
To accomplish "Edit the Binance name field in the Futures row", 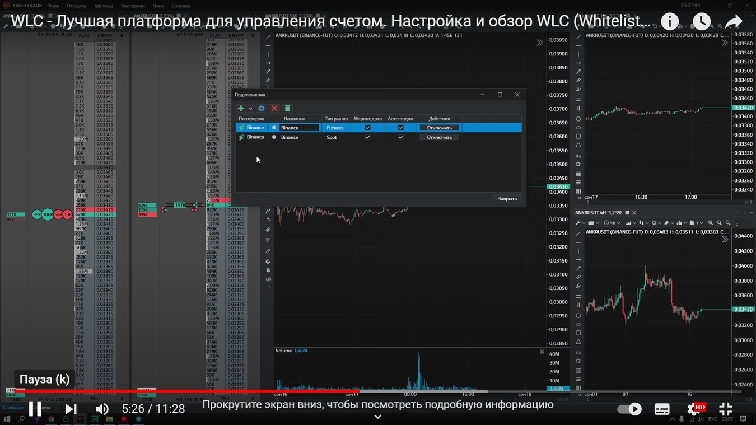I will coord(300,128).
